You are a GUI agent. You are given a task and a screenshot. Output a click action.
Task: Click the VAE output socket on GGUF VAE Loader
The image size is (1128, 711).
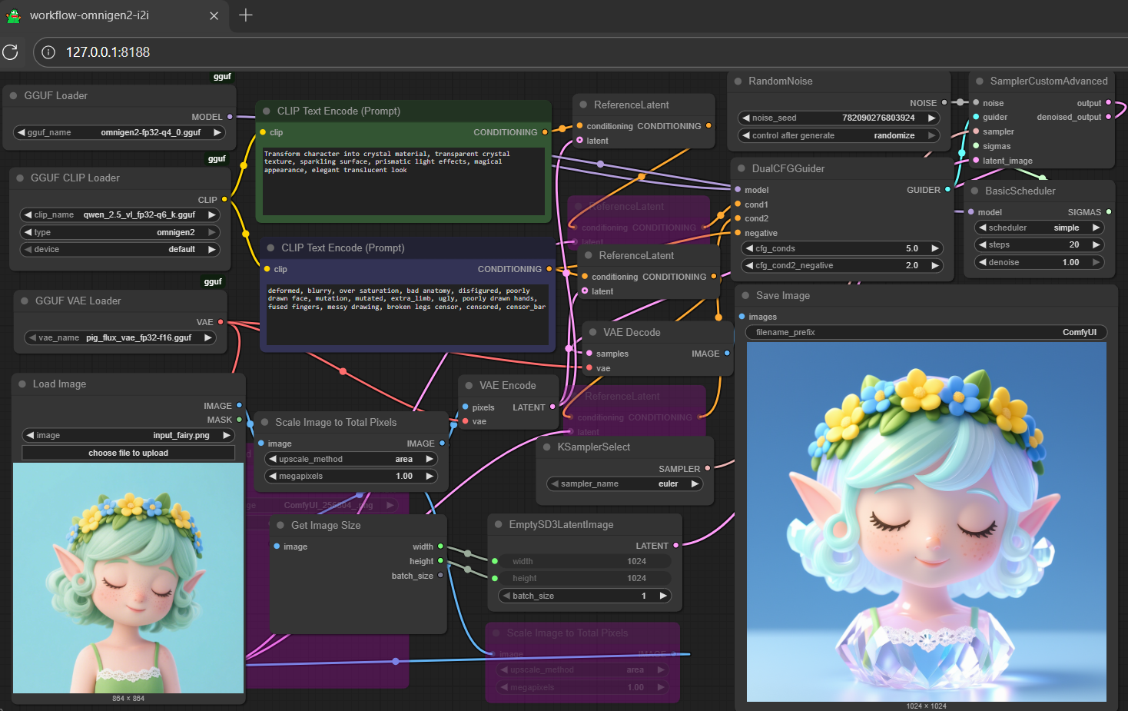pyautogui.click(x=221, y=322)
